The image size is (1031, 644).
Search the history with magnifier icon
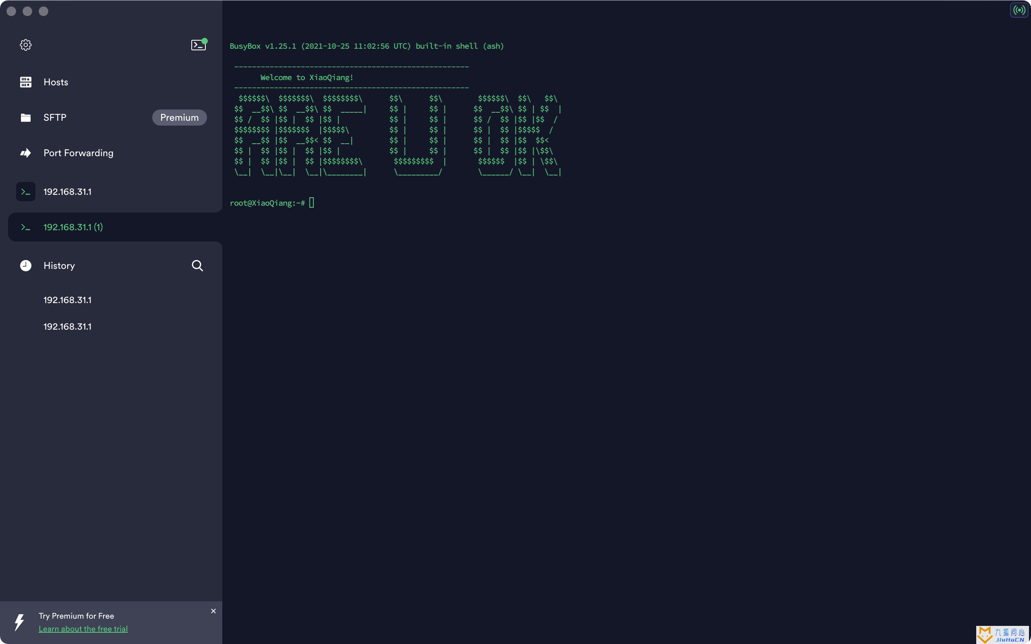click(197, 266)
